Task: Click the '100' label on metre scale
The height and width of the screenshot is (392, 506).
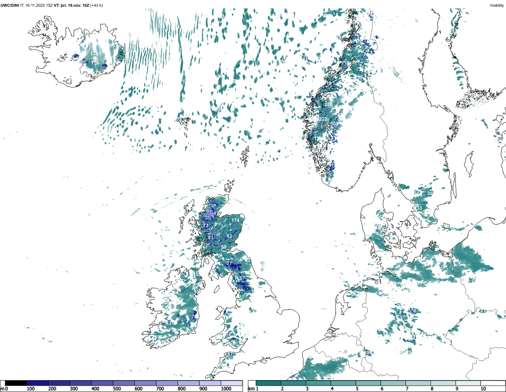Action: [30, 389]
